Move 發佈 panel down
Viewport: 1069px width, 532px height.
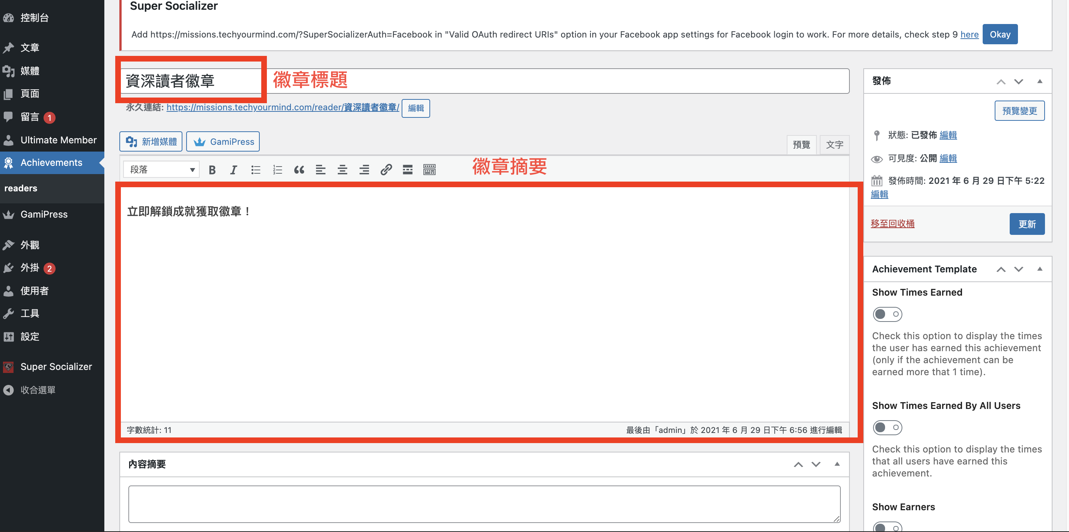click(x=1019, y=81)
